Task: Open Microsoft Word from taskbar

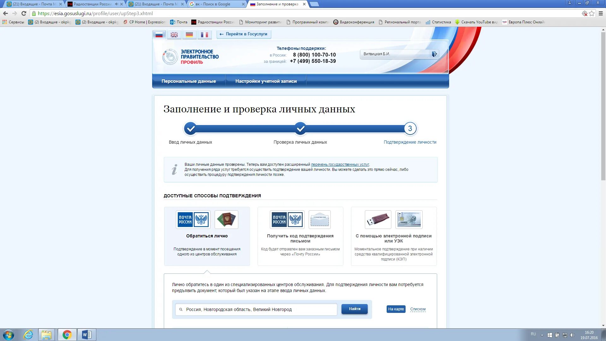Action: pyautogui.click(x=86, y=335)
